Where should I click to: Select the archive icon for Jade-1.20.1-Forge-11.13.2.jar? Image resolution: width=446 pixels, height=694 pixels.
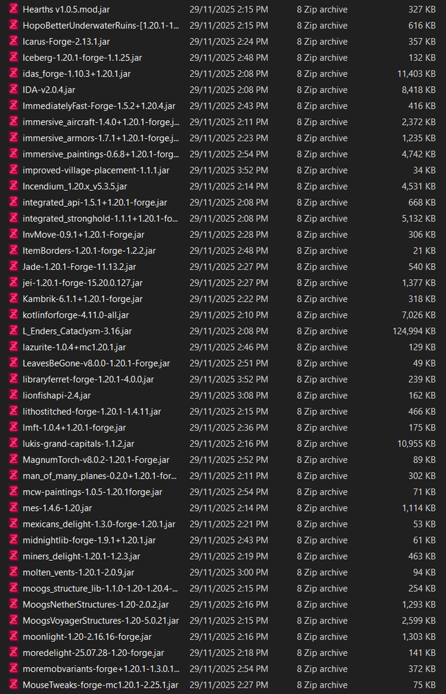(x=13, y=267)
